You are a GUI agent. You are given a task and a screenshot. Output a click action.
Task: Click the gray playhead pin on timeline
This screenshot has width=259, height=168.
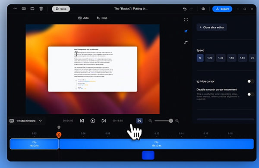click(x=59, y=128)
